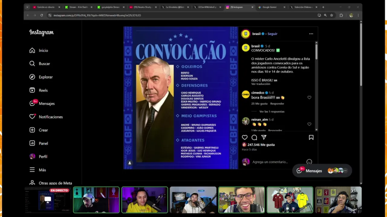Open post options three-dots menu

point(311,34)
